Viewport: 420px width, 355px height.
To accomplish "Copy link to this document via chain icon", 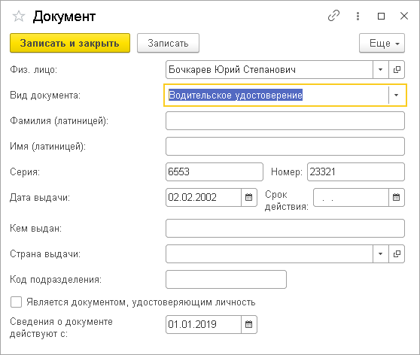I will point(333,16).
